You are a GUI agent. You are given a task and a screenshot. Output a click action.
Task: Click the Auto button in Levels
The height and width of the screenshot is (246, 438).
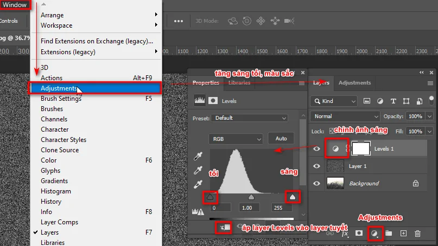point(281,139)
